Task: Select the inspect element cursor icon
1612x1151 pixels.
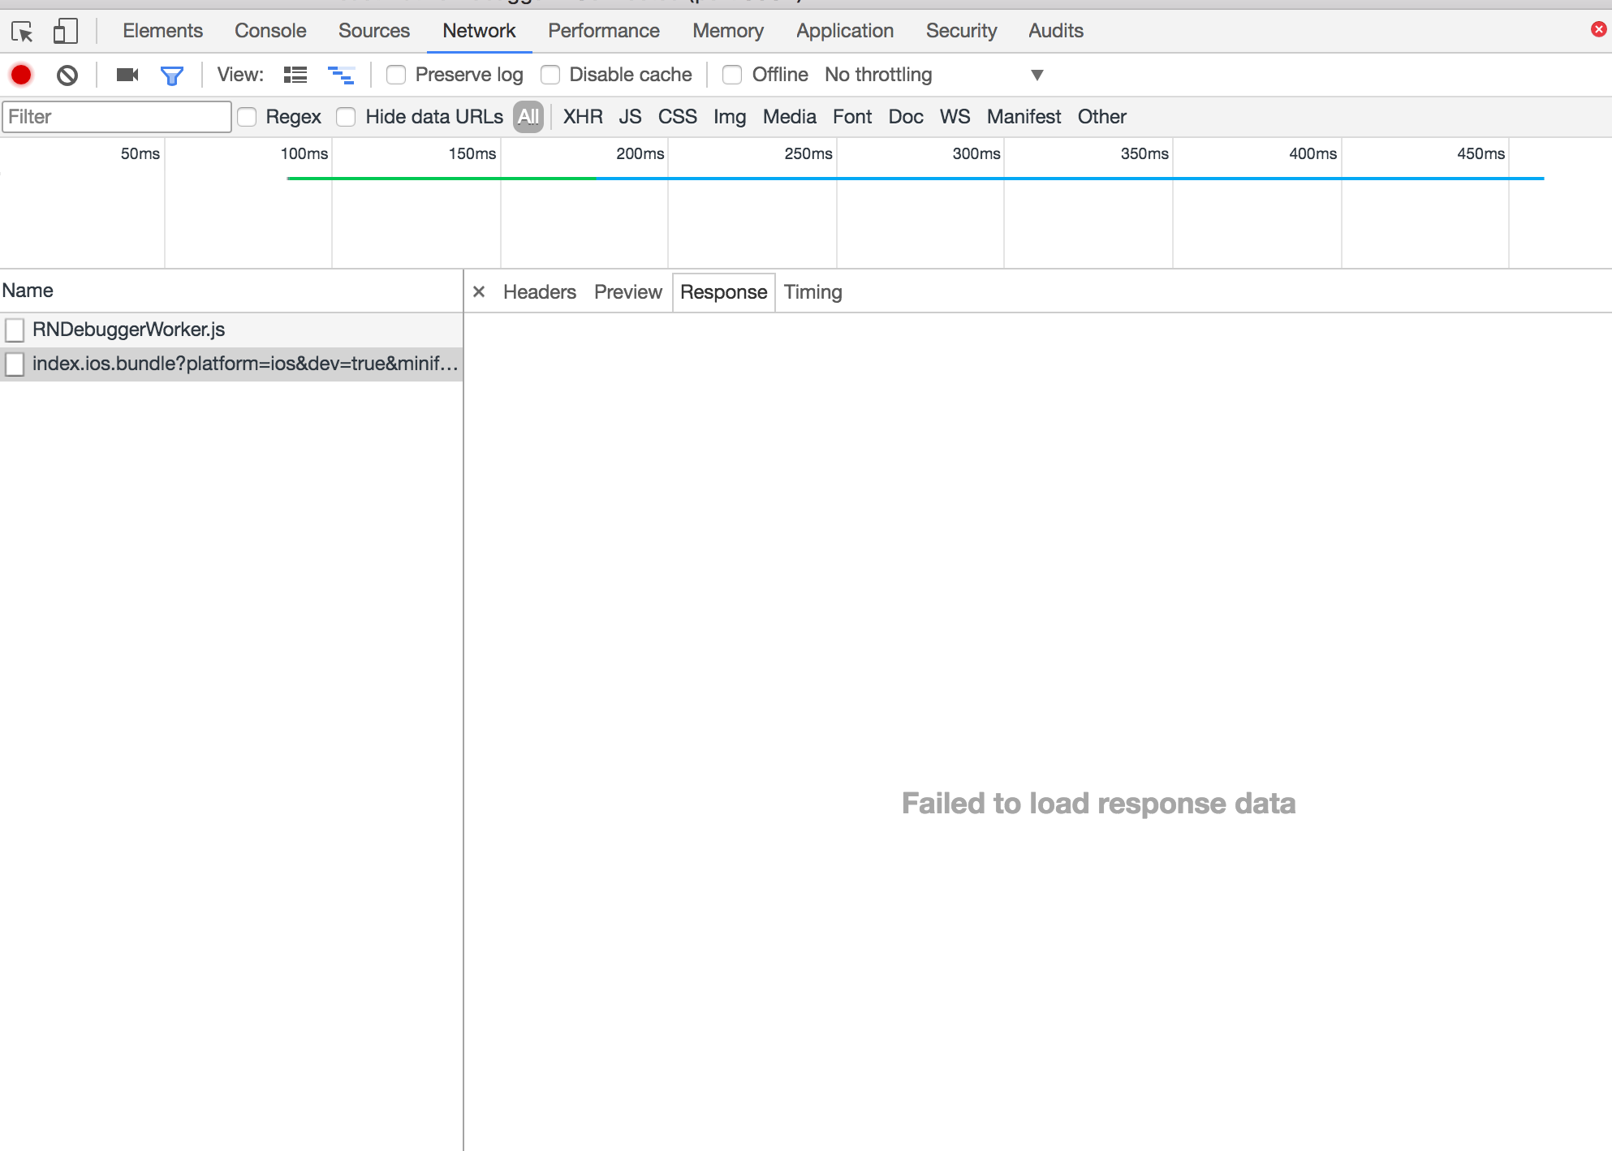Action: (x=24, y=30)
